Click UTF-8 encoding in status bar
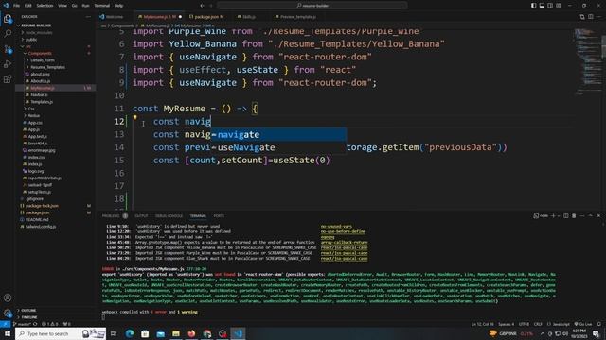This screenshot has height=340, width=606. 524,324
